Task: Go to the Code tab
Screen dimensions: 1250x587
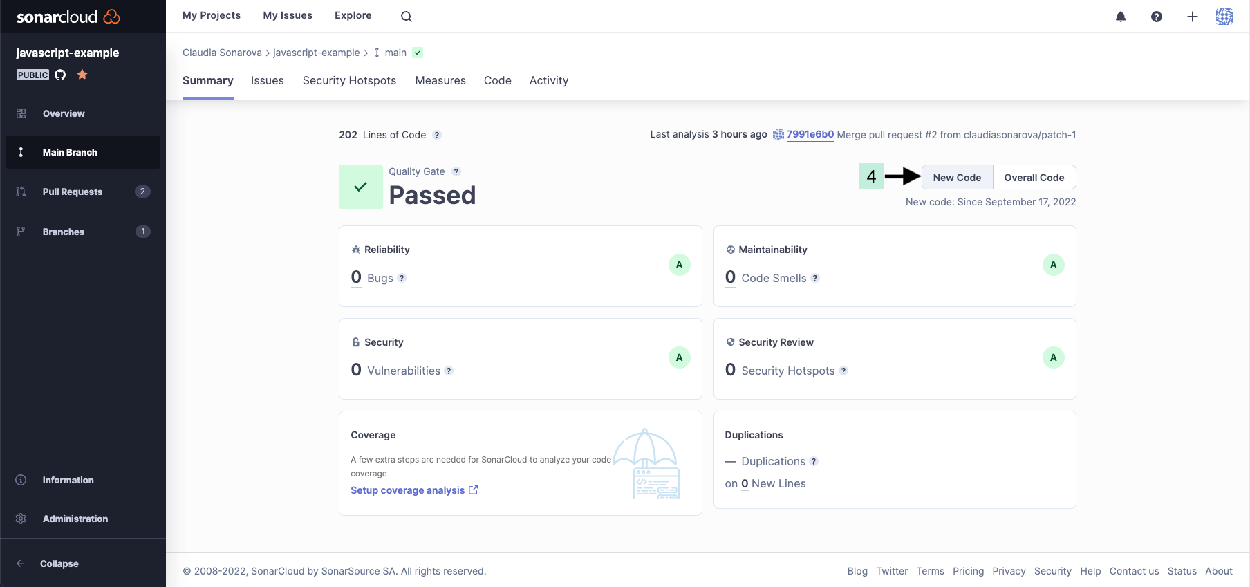Action: click(498, 81)
